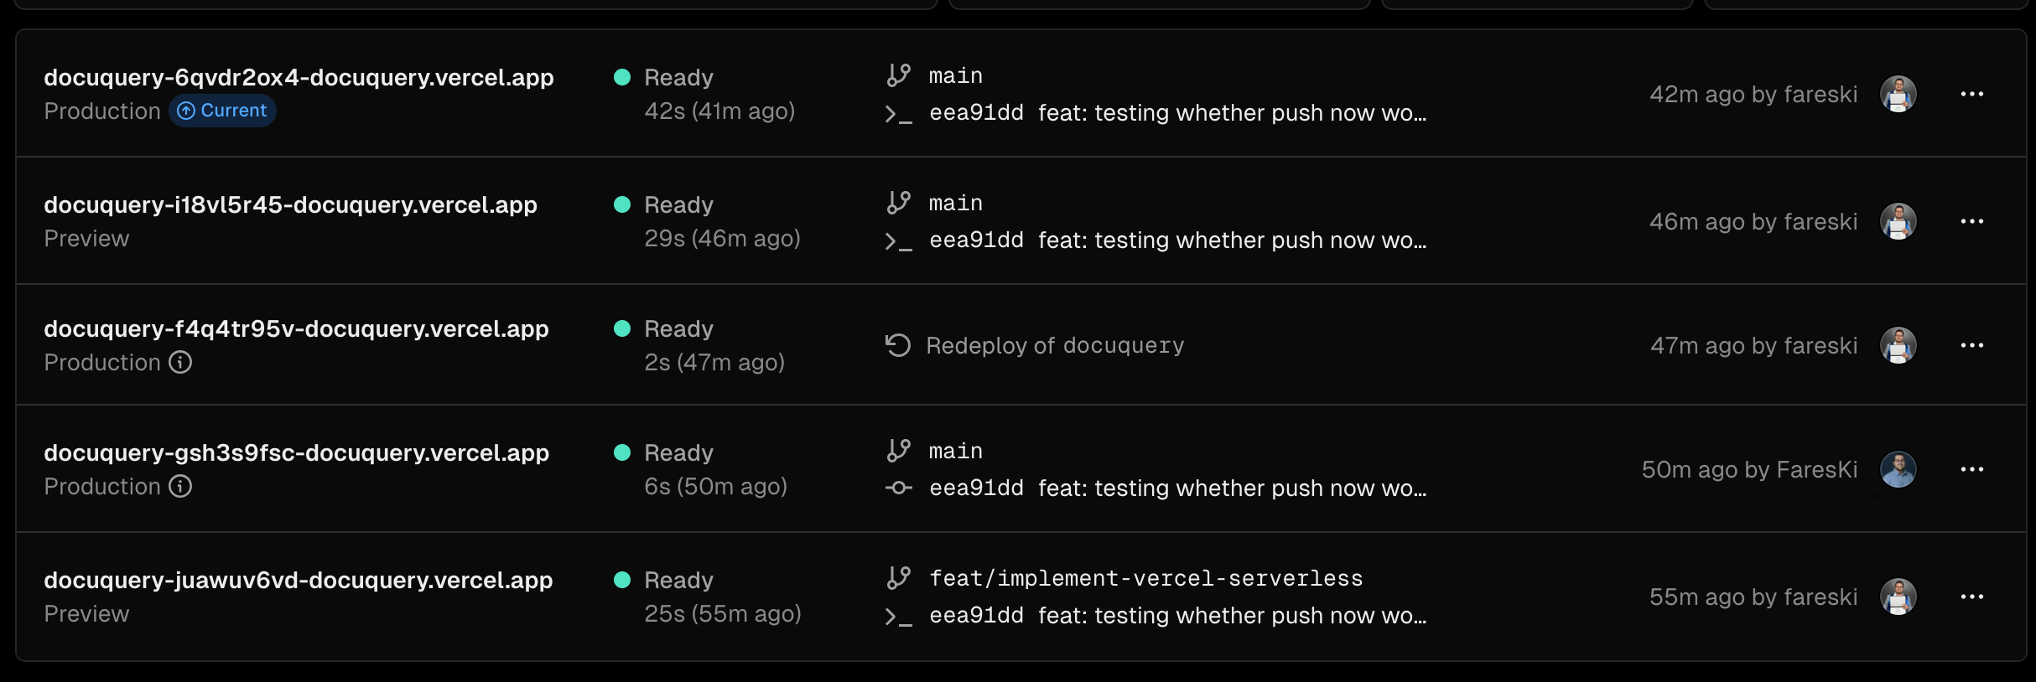Click the commit node icon on the docuquery-gsh3s9fsc row
The height and width of the screenshot is (682, 2036).
click(898, 488)
